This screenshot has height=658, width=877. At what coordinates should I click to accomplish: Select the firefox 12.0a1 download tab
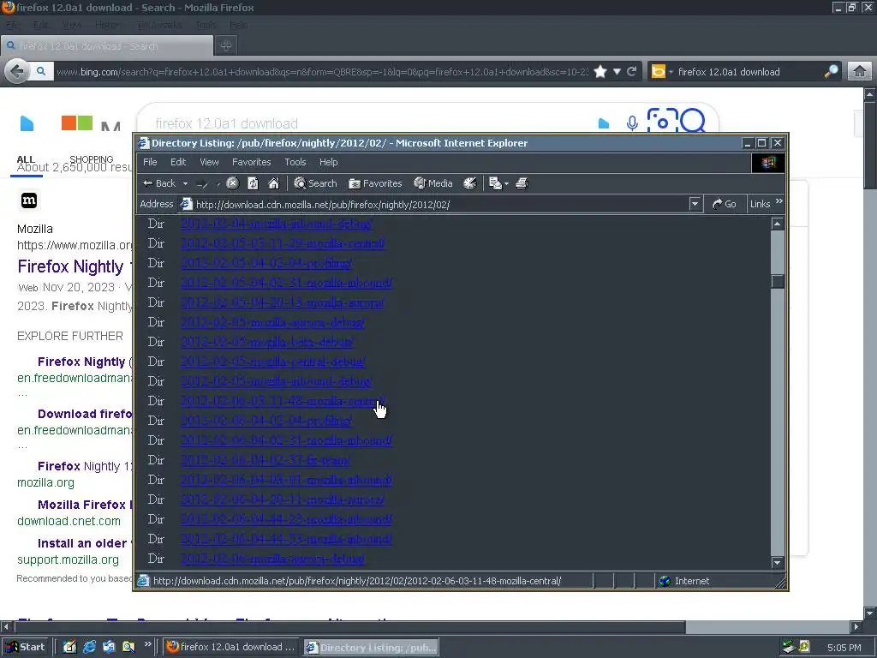pos(107,46)
